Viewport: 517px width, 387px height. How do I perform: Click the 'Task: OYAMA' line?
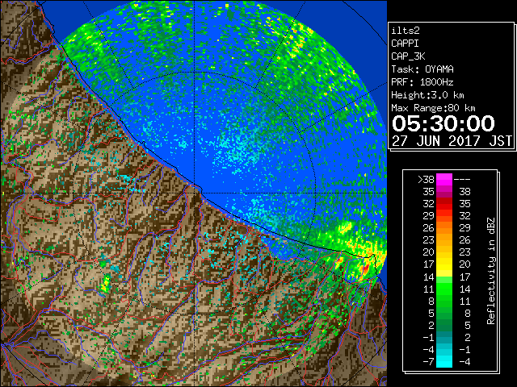pos(422,69)
